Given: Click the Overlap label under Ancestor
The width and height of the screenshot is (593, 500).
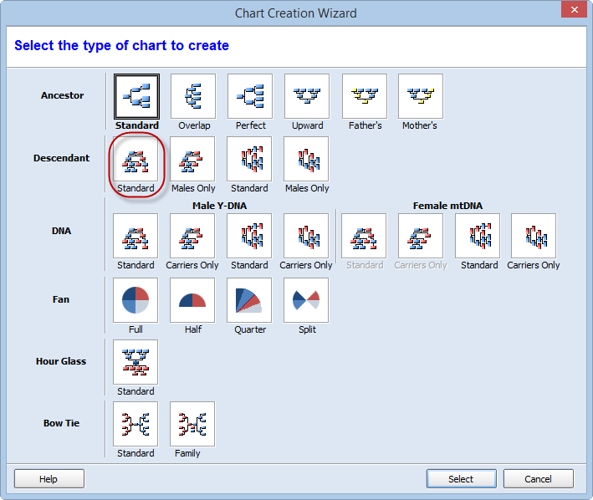Looking at the screenshot, I should click(x=194, y=126).
